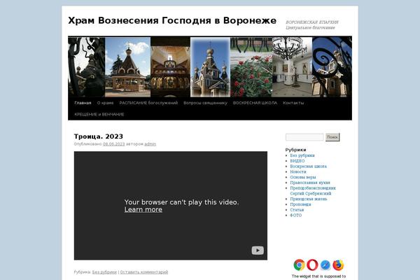The height and width of the screenshot is (280, 420).
Task: Click the Рубрики sidebar heading
Action: pos(295,150)
